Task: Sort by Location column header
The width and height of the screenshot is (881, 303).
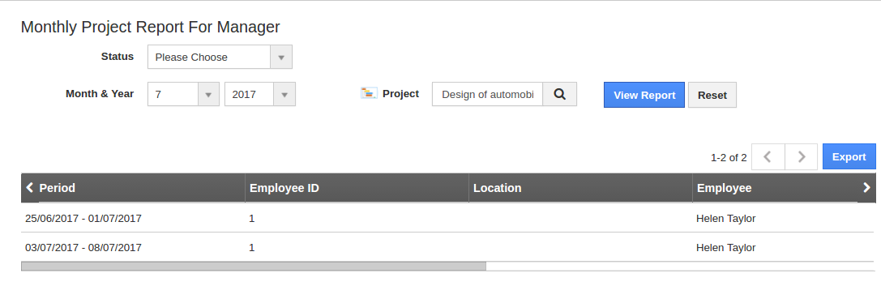Action: pyautogui.click(x=498, y=188)
